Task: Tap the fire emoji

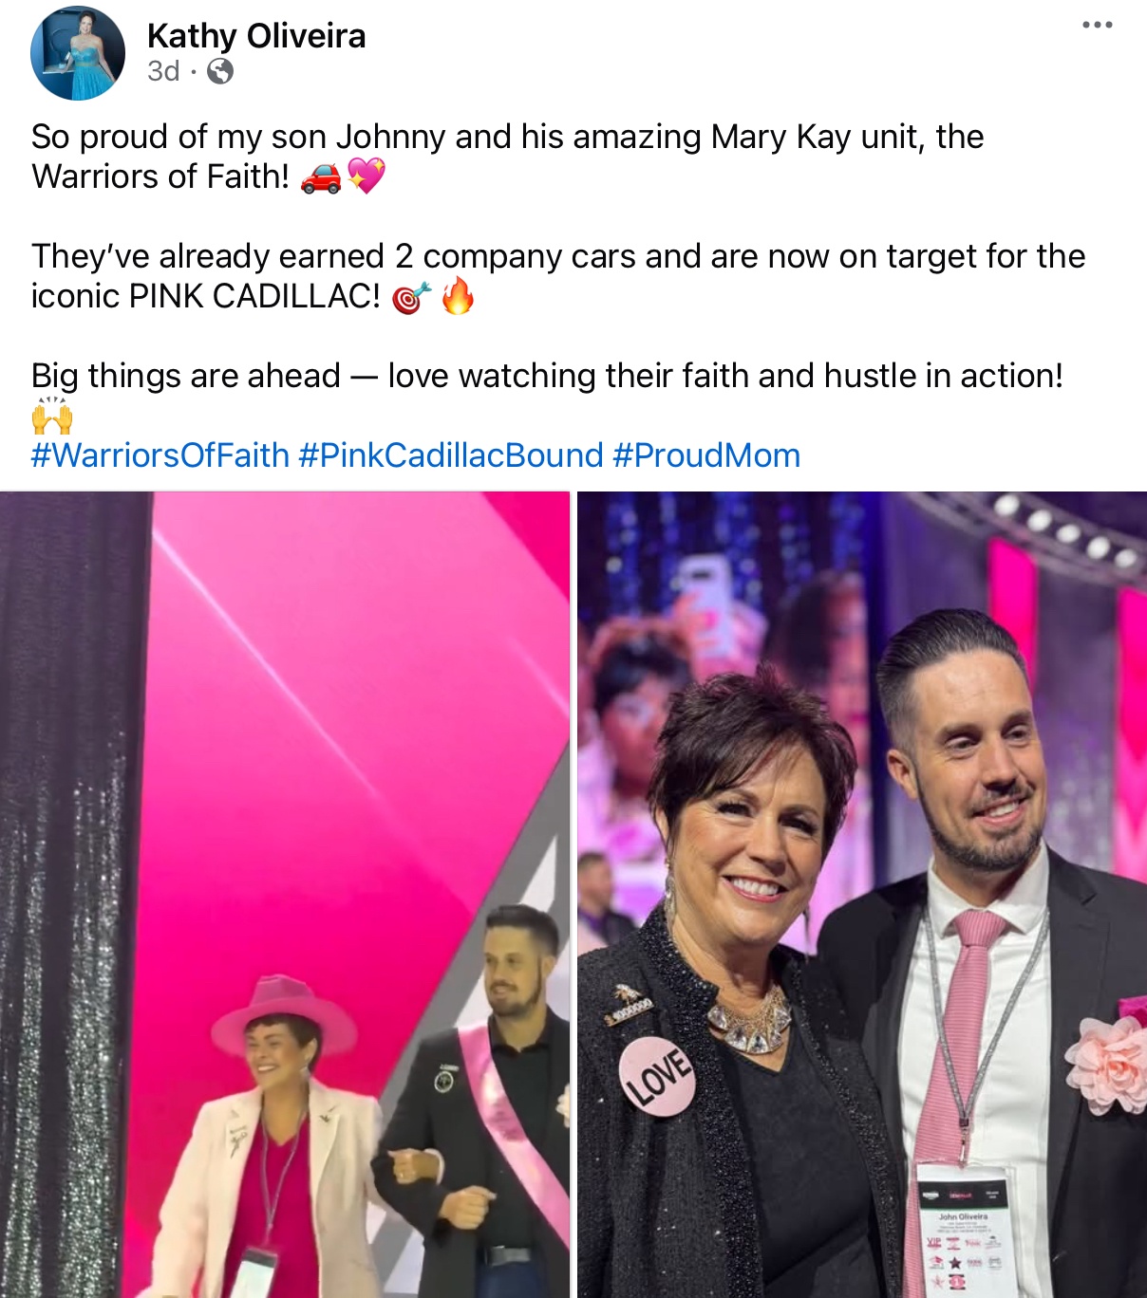Action: (x=457, y=296)
